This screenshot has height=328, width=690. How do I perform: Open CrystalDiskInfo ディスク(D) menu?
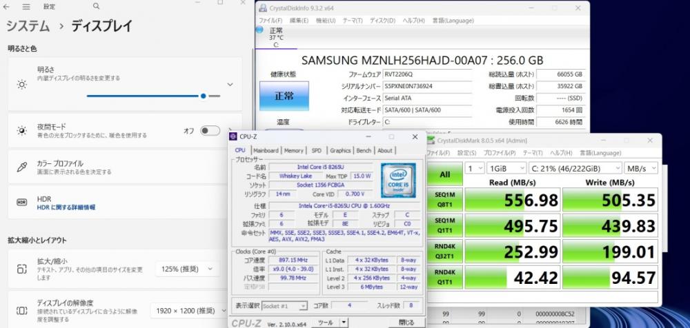[x=382, y=21]
